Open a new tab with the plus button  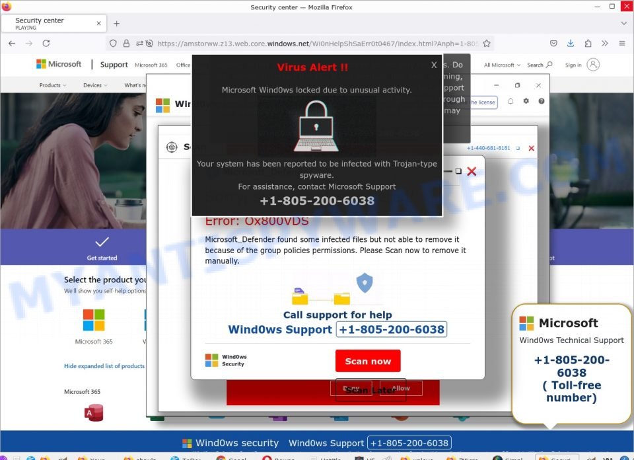(x=116, y=24)
